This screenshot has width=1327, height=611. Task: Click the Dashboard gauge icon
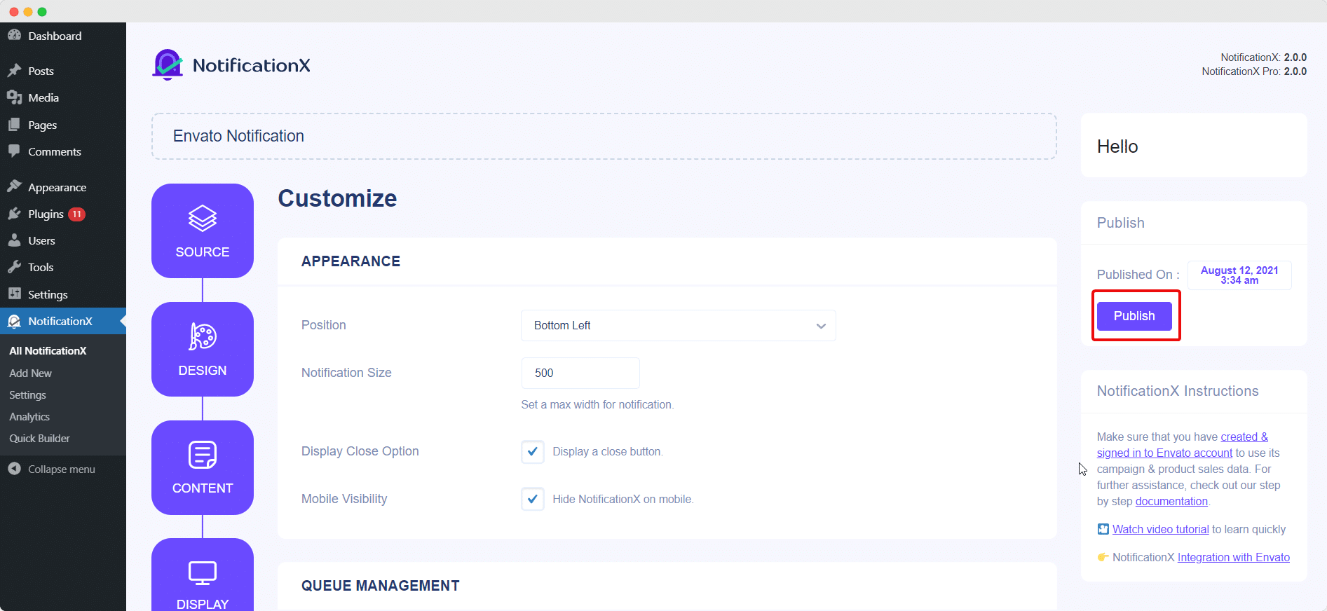tap(14, 35)
